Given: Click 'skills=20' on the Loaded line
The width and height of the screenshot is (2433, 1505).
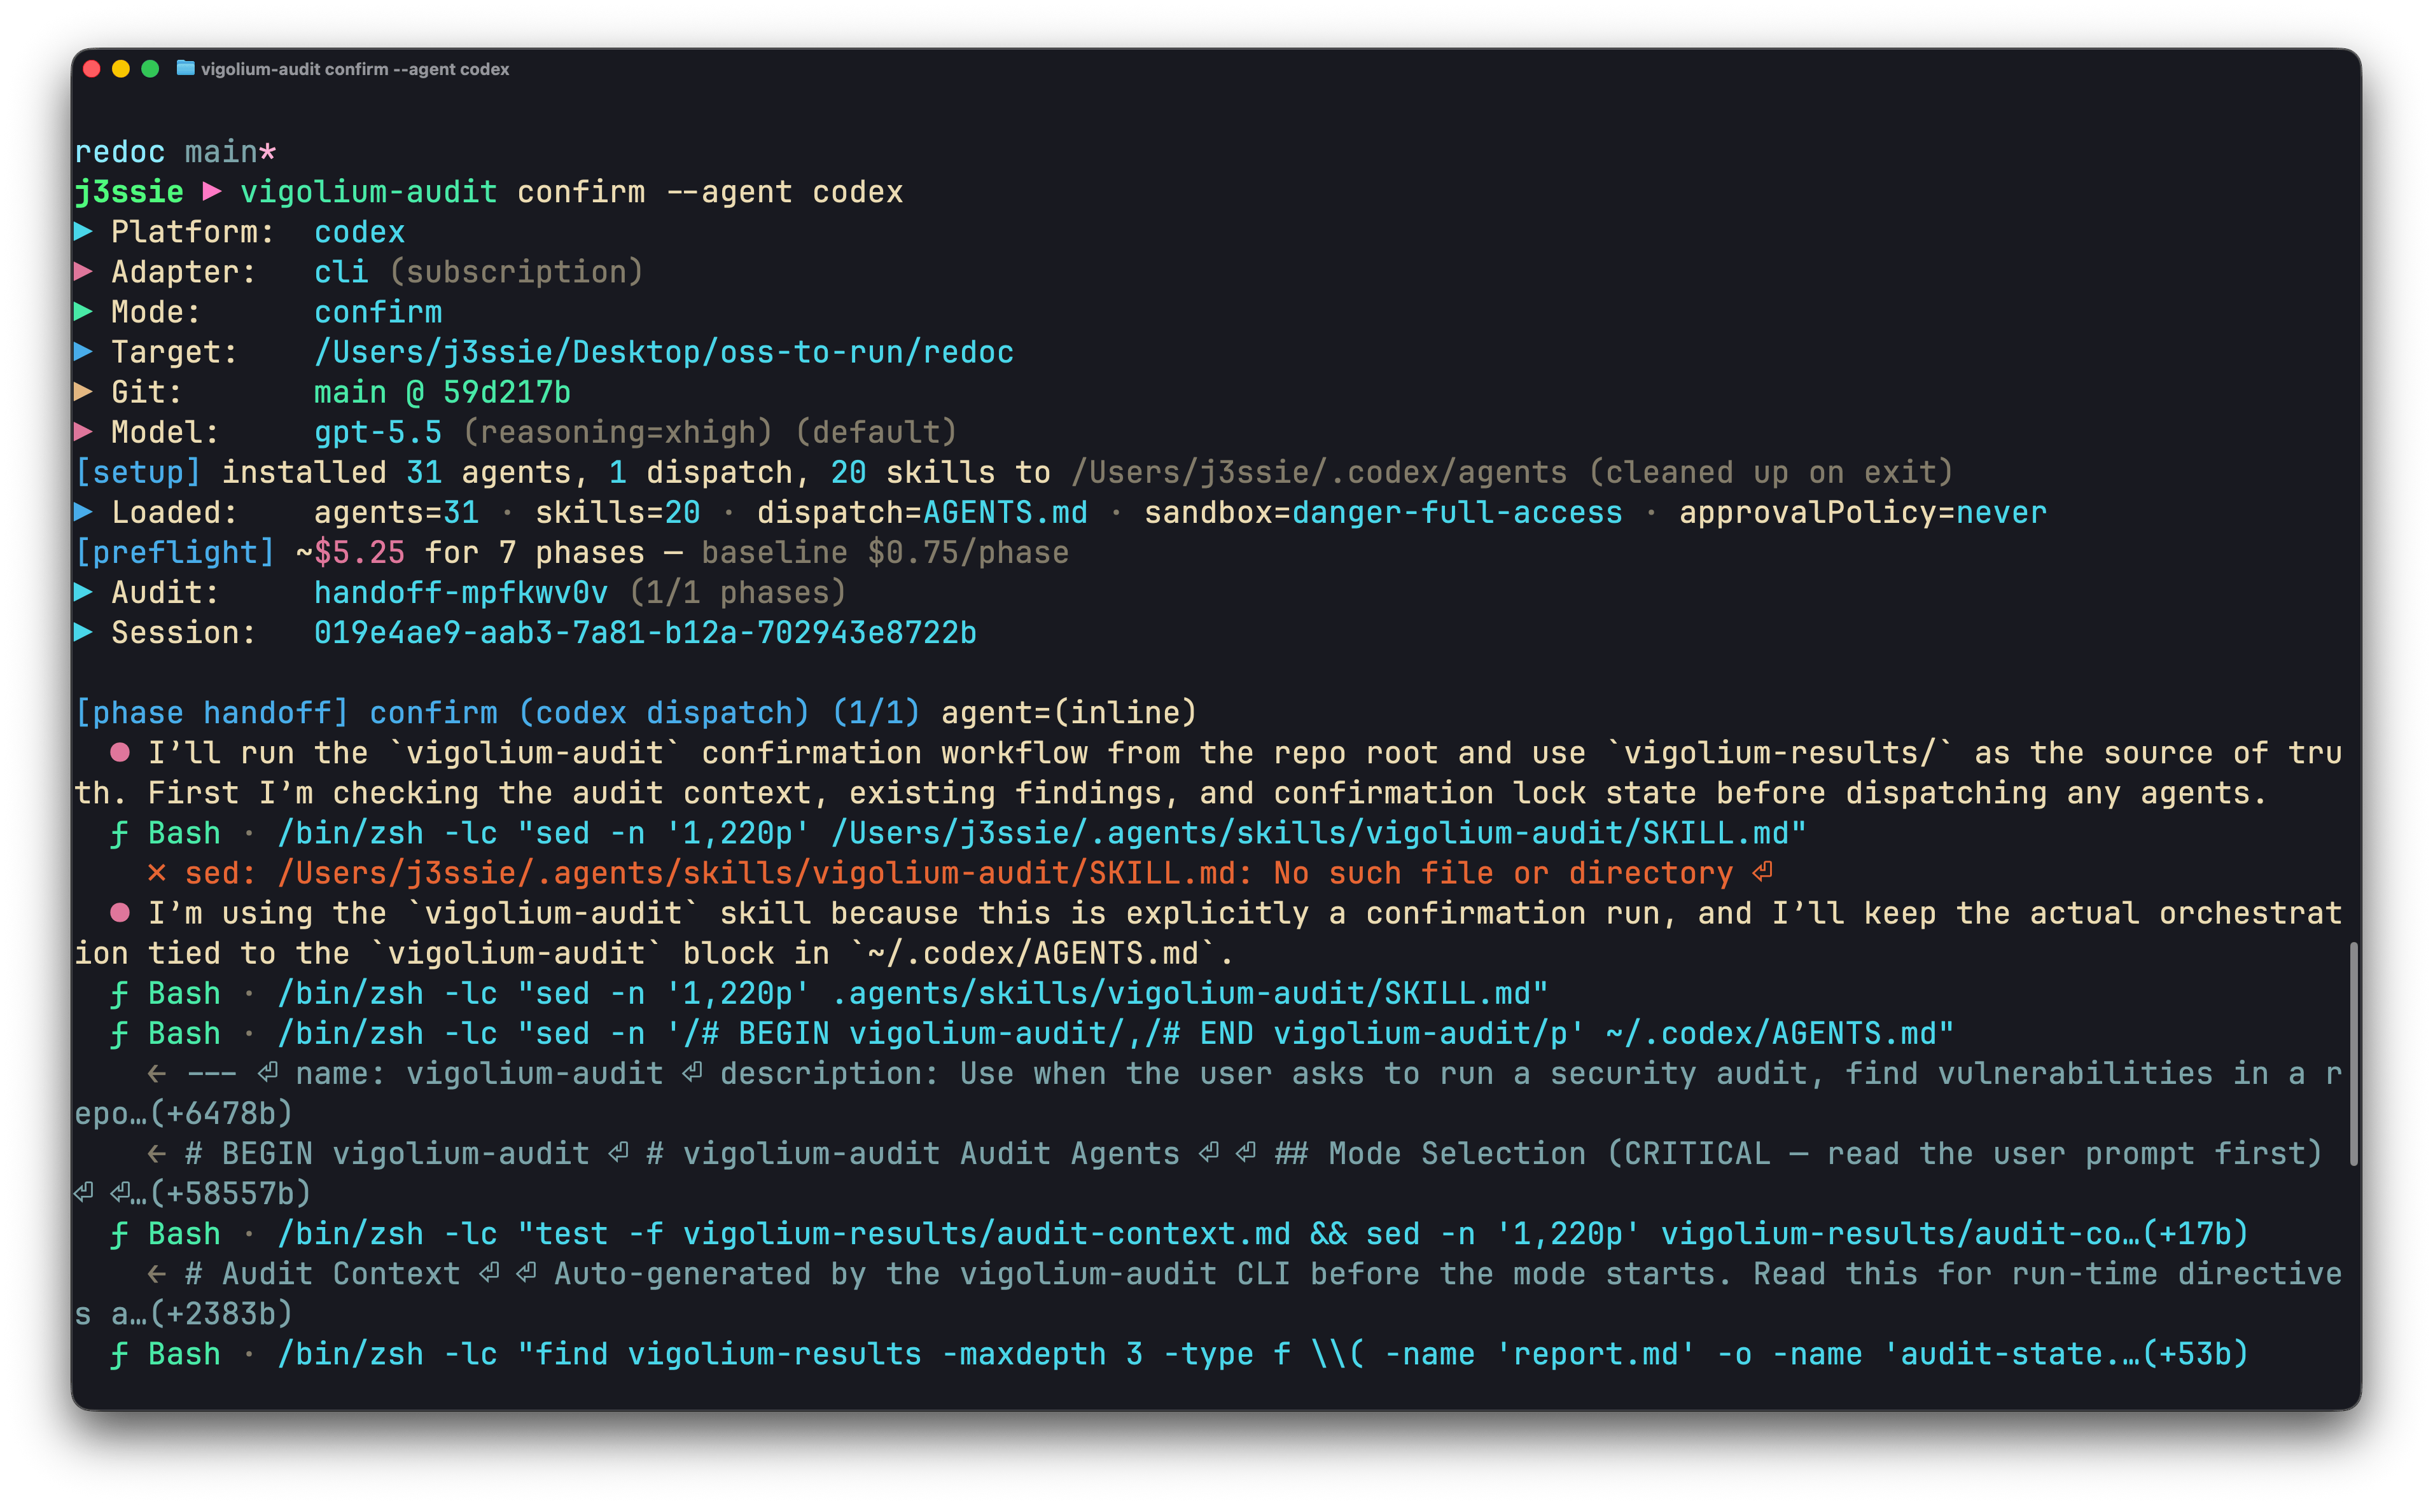Looking at the screenshot, I should (617, 513).
